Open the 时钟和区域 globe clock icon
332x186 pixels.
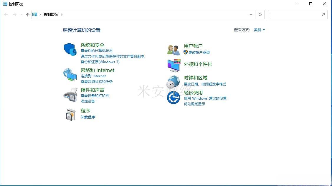coord(173,82)
